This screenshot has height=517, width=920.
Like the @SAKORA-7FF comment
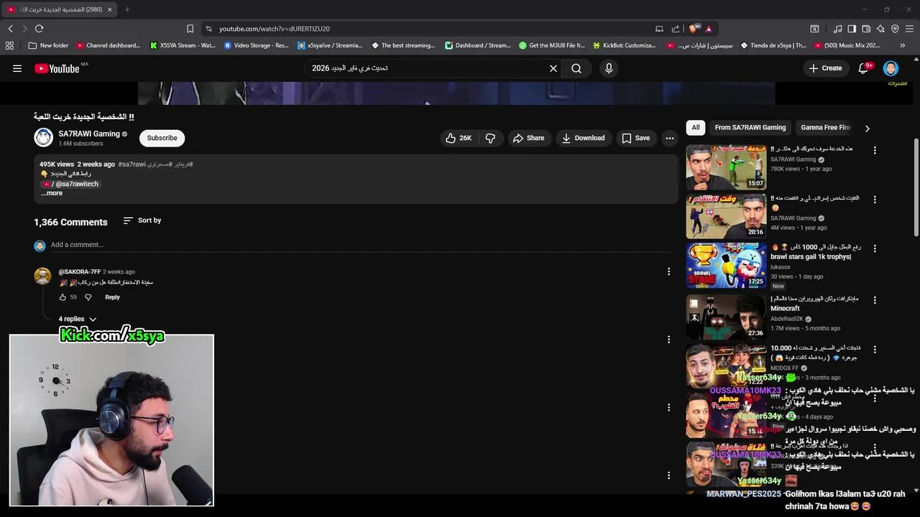[63, 297]
